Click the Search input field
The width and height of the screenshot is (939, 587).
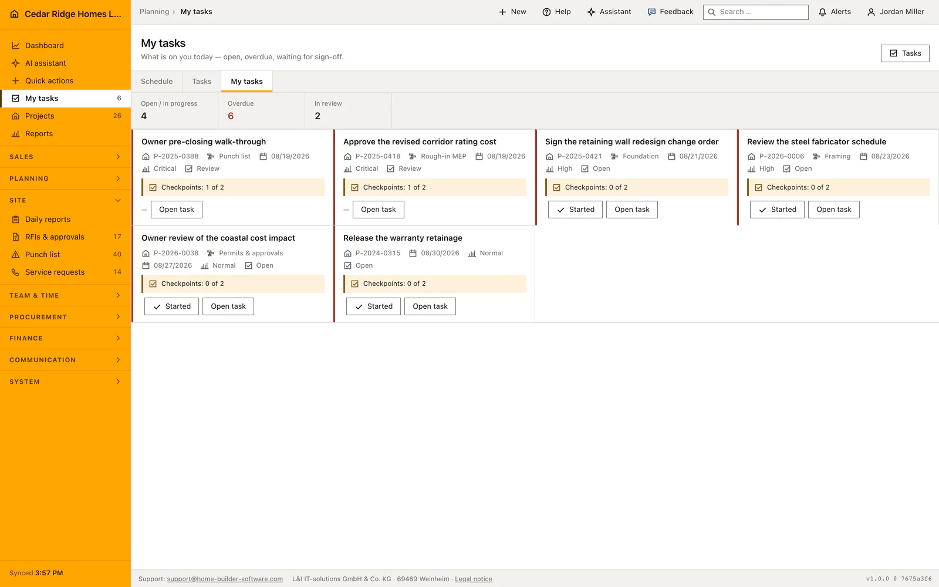coord(756,12)
